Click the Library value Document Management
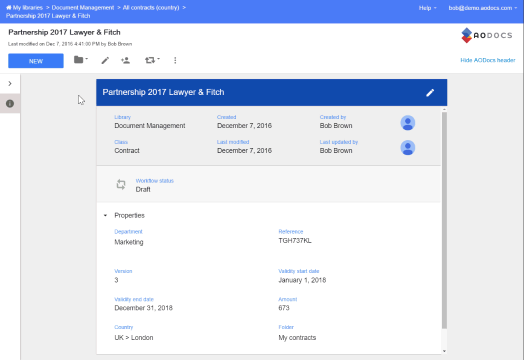This screenshot has height=360, width=524. click(x=149, y=125)
